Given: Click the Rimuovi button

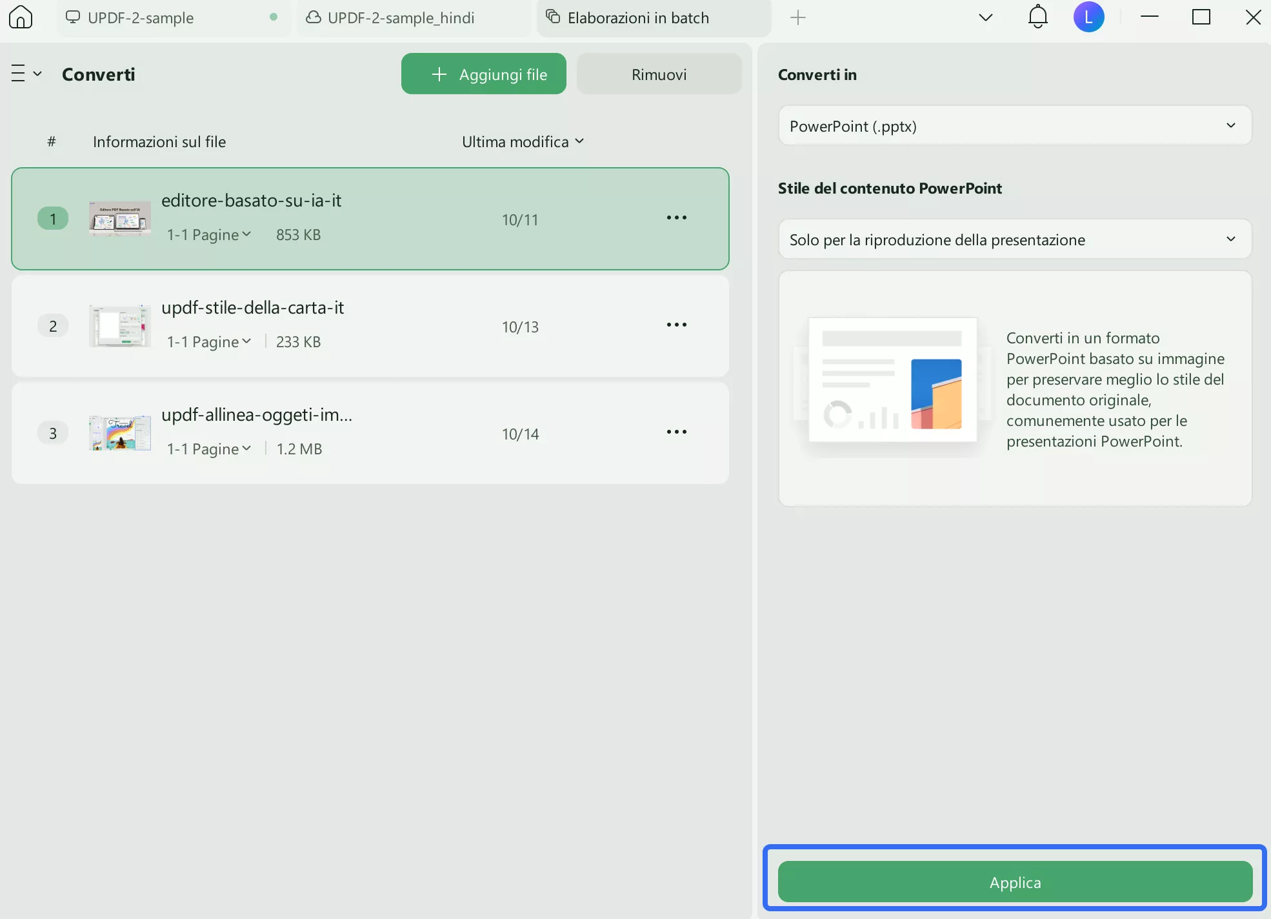Looking at the screenshot, I should (x=659, y=74).
